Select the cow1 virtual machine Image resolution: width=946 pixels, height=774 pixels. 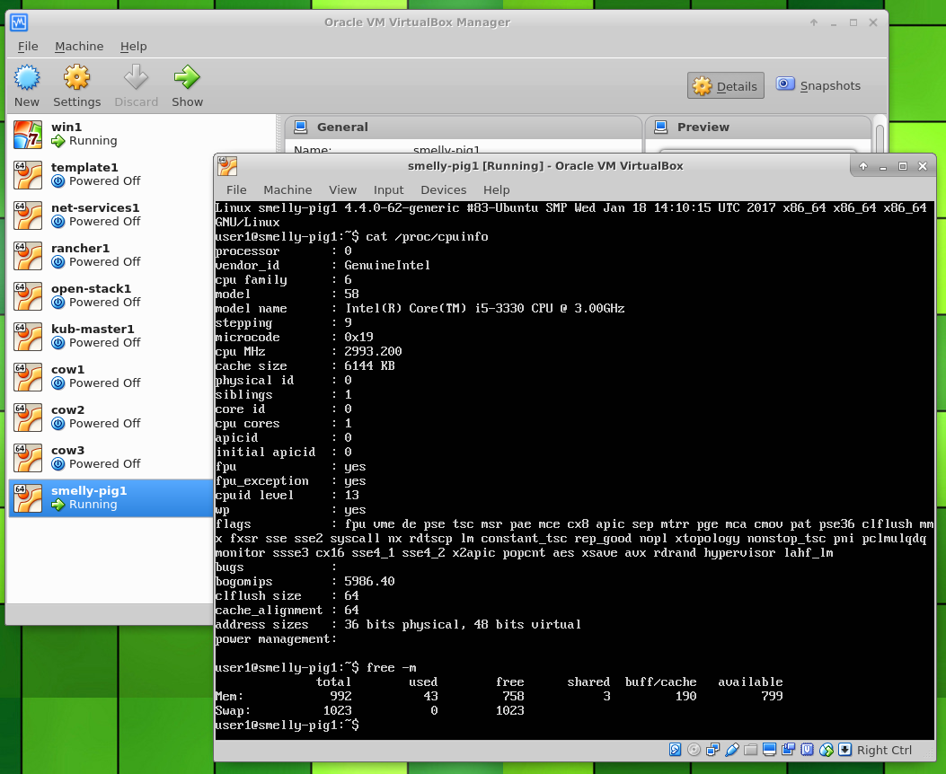pos(111,377)
